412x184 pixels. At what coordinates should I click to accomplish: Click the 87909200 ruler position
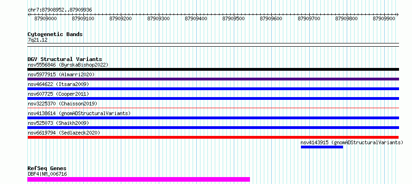[121, 18]
